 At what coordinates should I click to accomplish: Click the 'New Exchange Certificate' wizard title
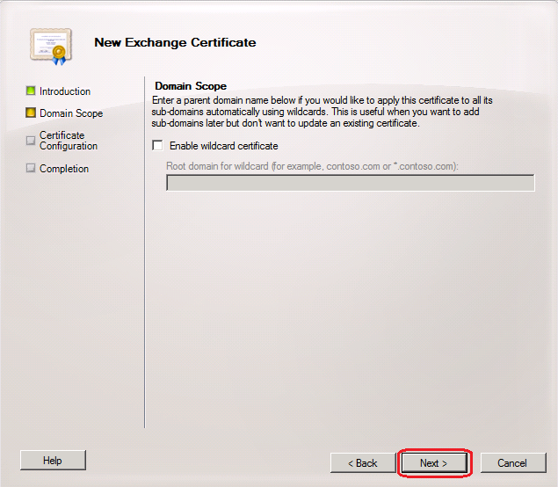[175, 42]
